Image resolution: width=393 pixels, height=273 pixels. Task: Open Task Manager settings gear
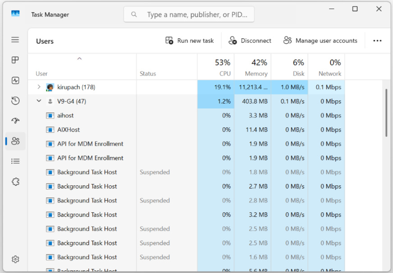coord(15,259)
